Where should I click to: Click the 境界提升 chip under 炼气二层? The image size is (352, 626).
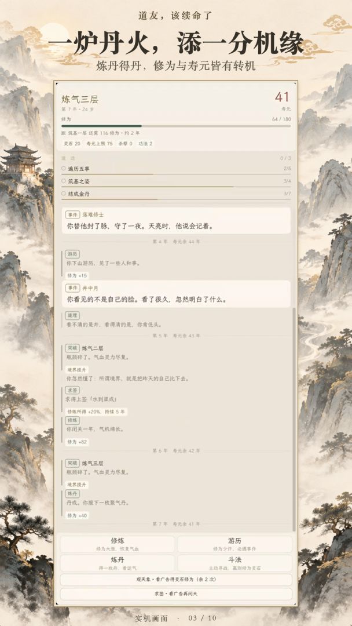[x=77, y=370]
